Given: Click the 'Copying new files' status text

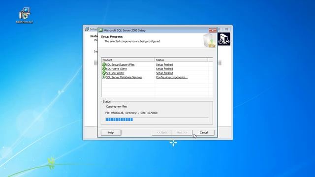Looking at the screenshot, I should tap(117, 106).
